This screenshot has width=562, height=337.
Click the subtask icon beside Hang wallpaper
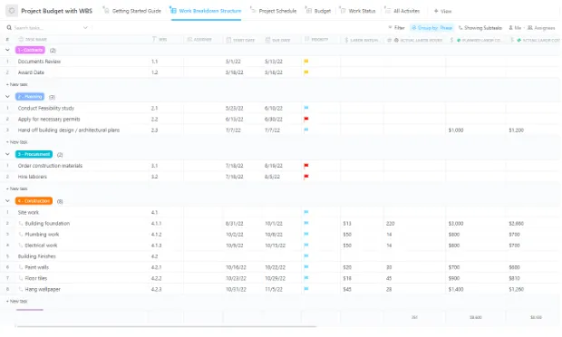coord(21,289)
